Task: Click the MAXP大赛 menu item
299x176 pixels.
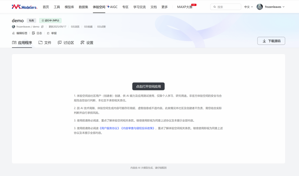Action: (185, 7)
